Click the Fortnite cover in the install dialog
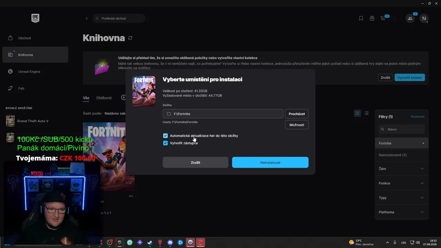 pyautogui.click(x=144, y=91)
